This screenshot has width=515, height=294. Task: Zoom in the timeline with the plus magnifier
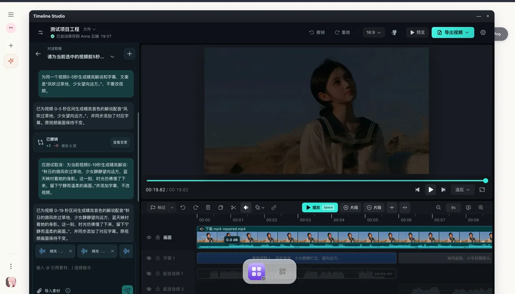click(x=481, y=207)
